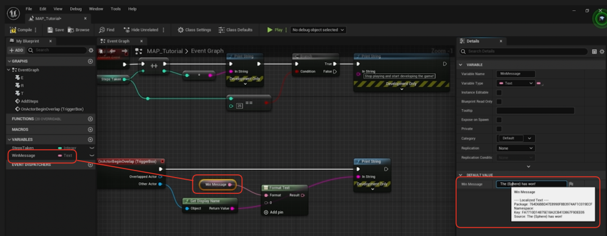Select the T input event item
Screen dimensions: 607x236
[x=19, y=93]
